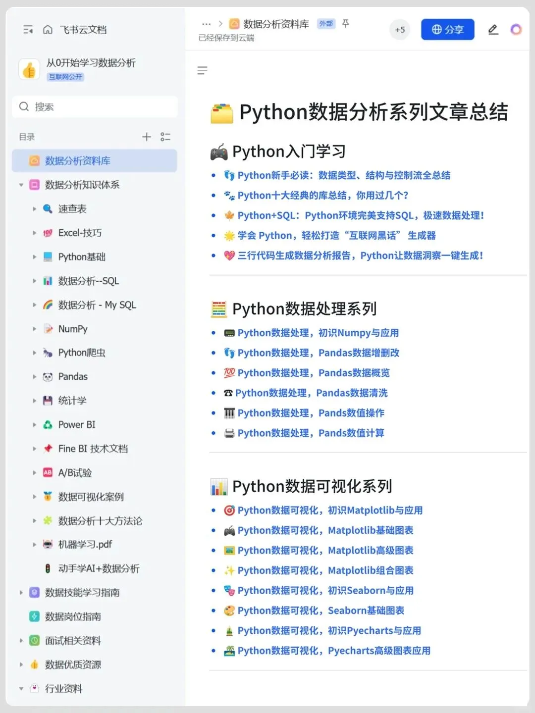The width and height of the screenshot is (535, 713).
Task: Open link Python十大经典的库总结
Action: [323, 196]
